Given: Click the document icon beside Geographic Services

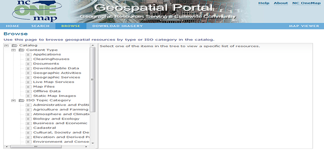Looking at the screenshot, I should (29, 77).
